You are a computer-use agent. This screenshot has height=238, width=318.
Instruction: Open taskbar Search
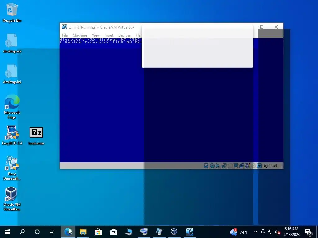[x=22, y=232]
